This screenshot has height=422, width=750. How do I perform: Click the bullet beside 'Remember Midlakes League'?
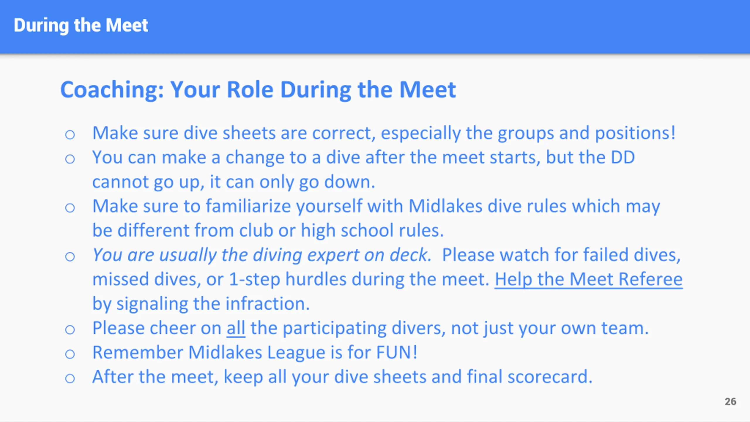point(70,354)
